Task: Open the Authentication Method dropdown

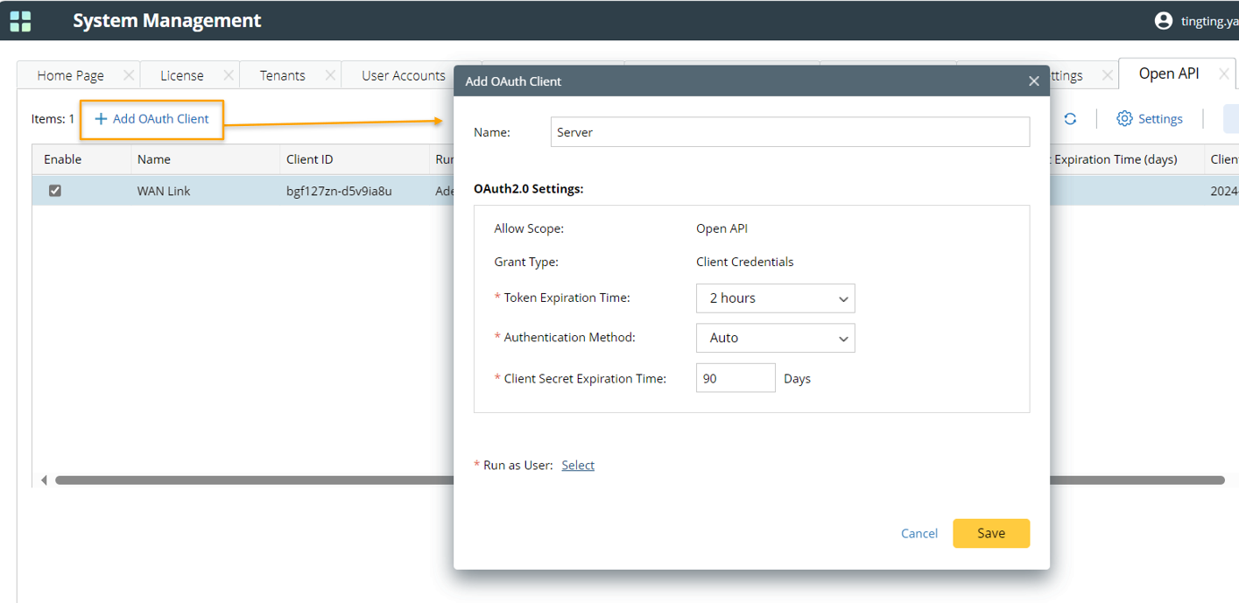Action: pyautogui.click(x=775, y=338)
